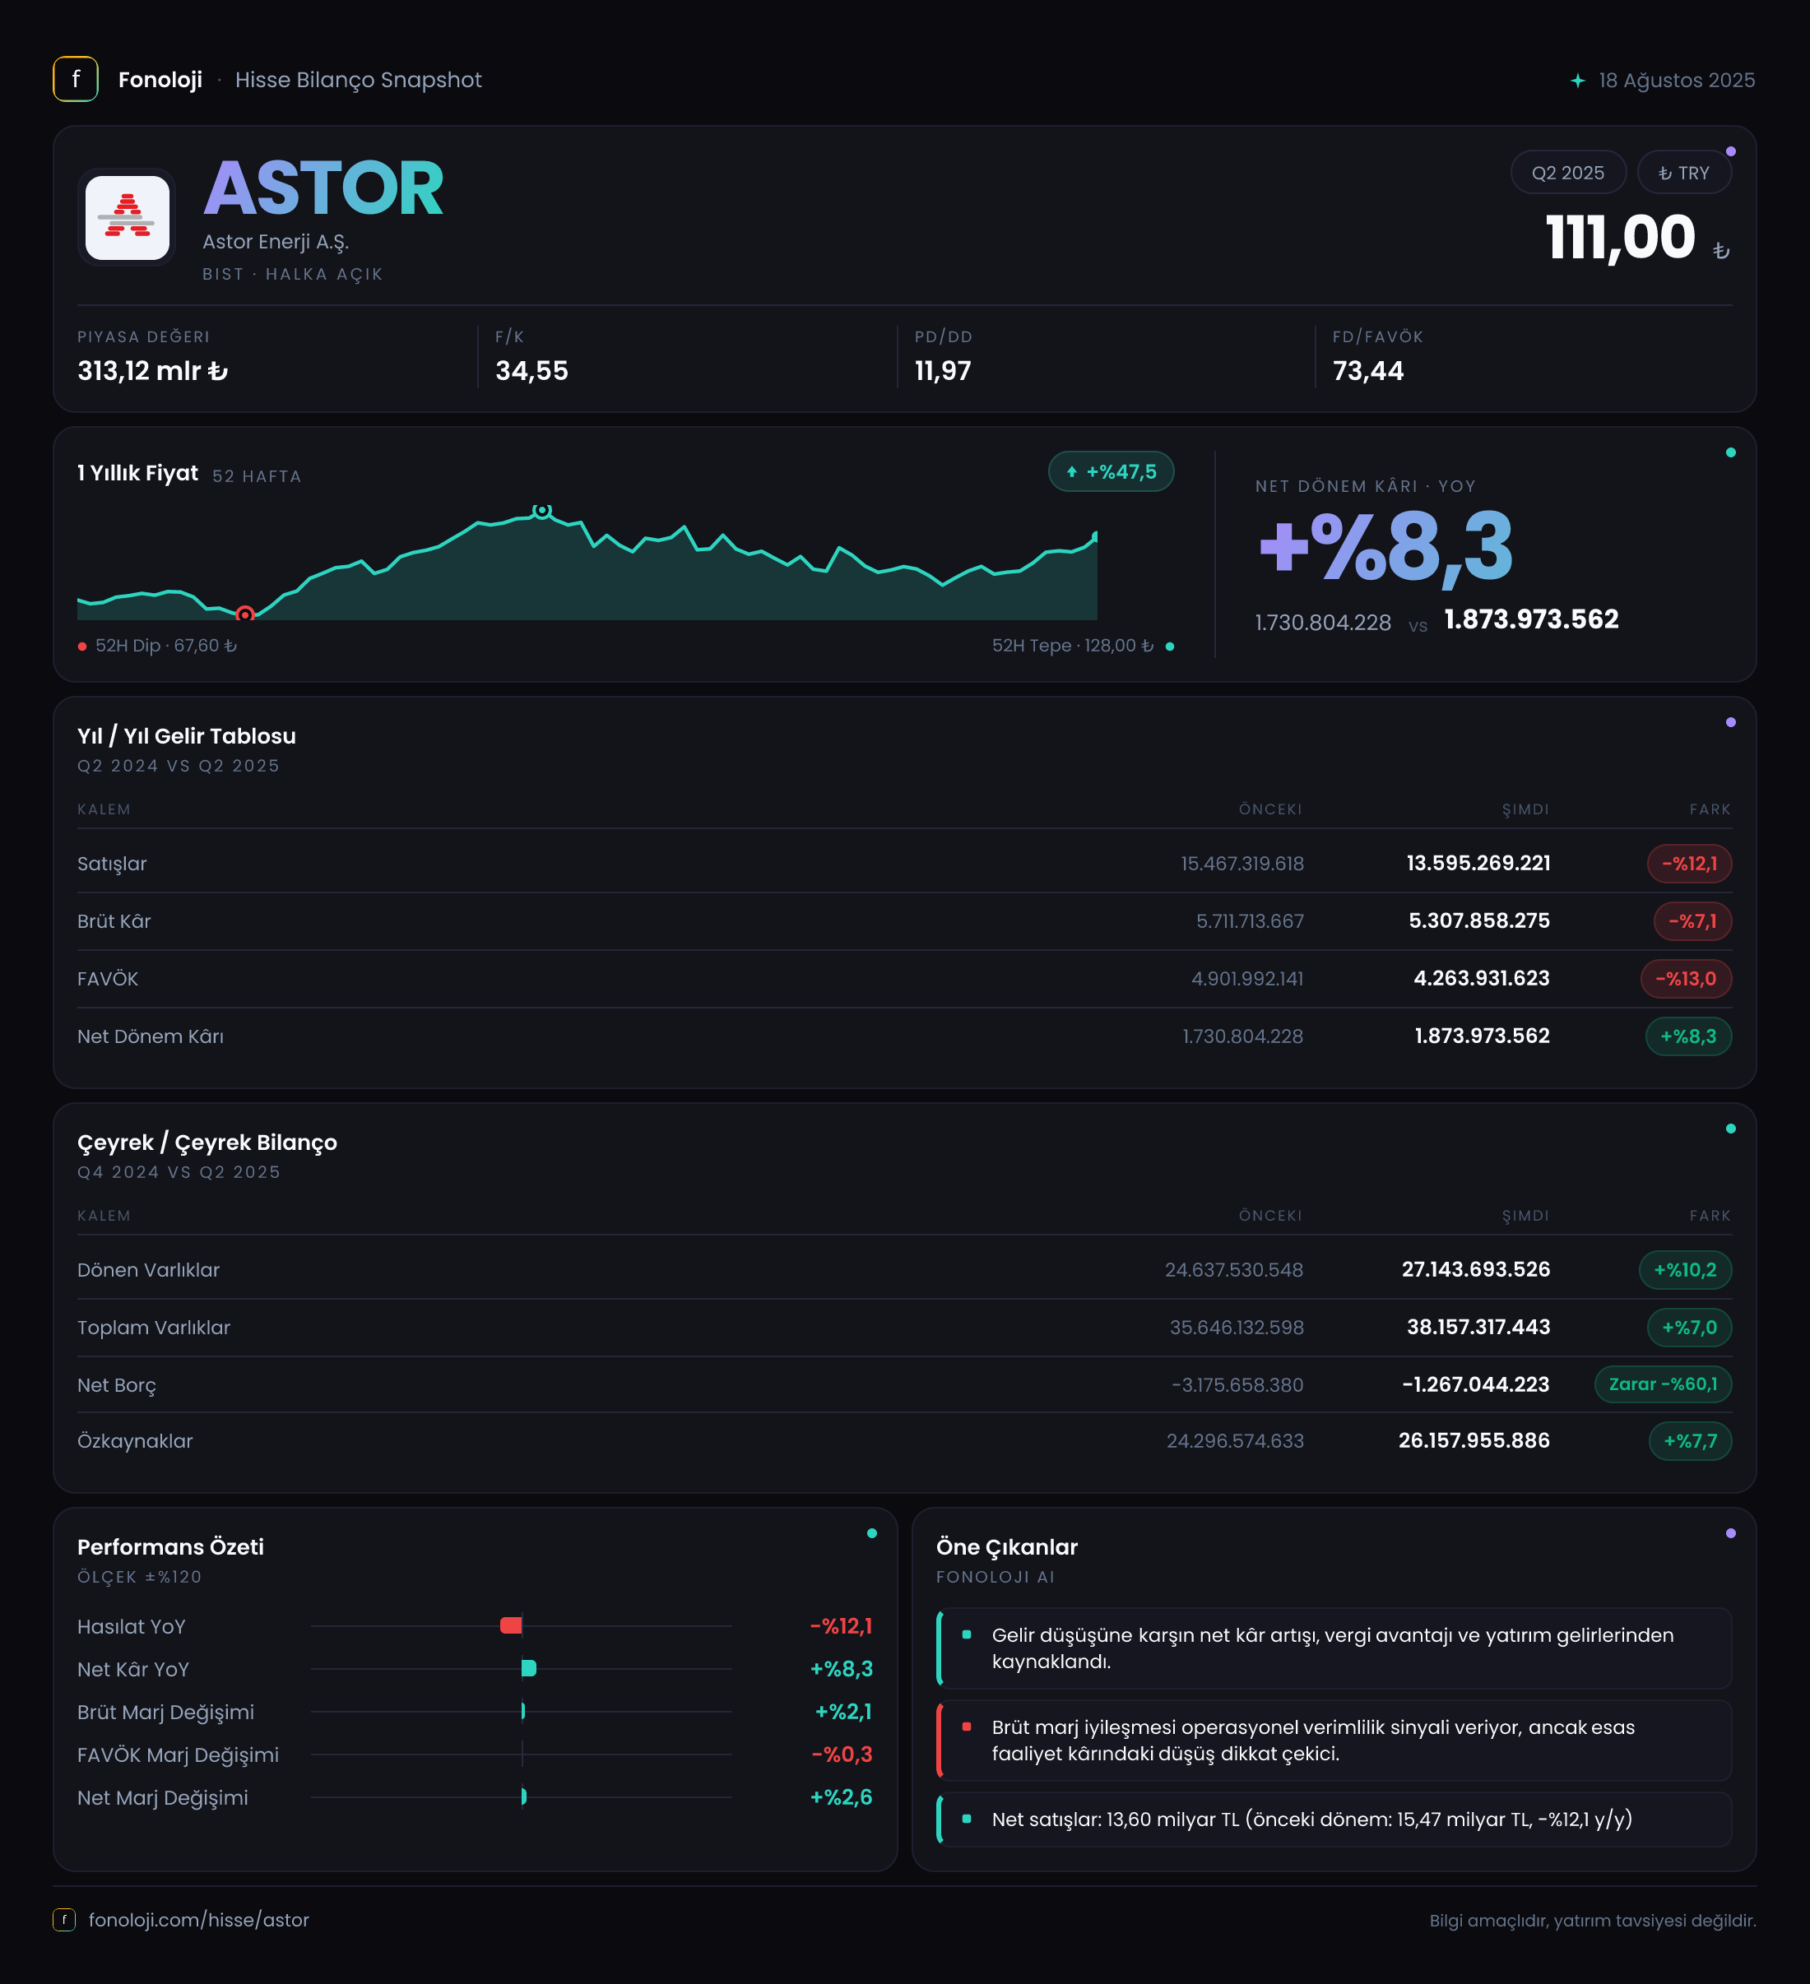Click the FAVÖK current value 4.263.931.623
The width and height of the screenshot is (1810, 1984).
[1481, 978]
